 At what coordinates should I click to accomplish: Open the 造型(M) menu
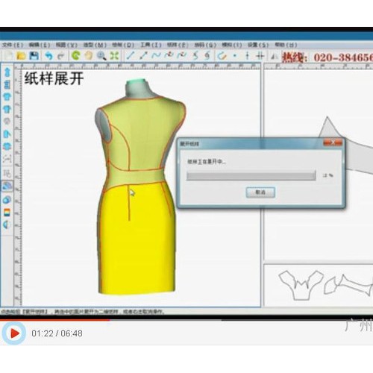tap(95, 45)
